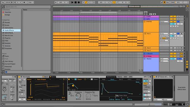Open the Basic Shapes wavetable dropdown
The width and height of the screenshot is (190, 107).
coord(44,79)
